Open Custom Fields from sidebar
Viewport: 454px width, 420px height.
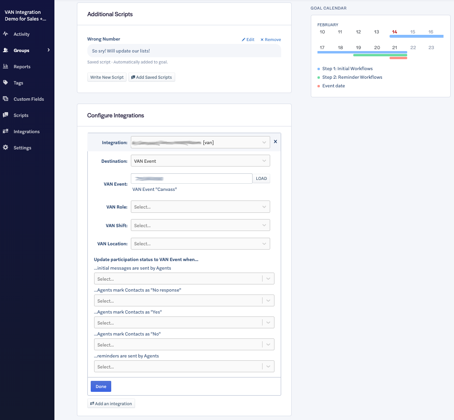(29, 99)
